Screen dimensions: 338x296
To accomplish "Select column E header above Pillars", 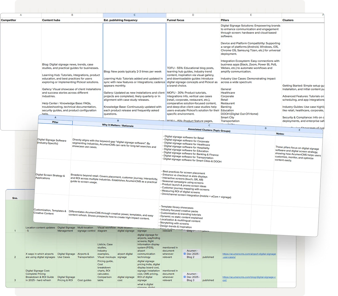I will (x=250, y=15).
